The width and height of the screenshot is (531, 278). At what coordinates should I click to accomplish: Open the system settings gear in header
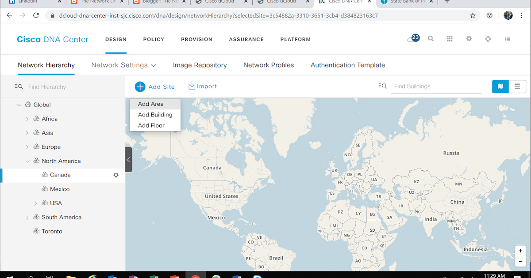point(469,39)
